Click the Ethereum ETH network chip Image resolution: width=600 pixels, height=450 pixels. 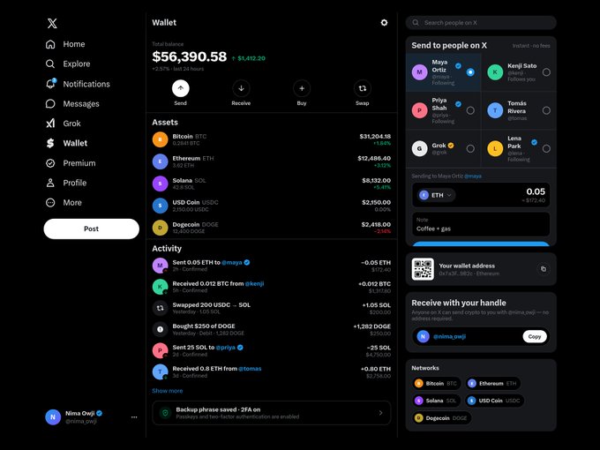coord(493,384)
